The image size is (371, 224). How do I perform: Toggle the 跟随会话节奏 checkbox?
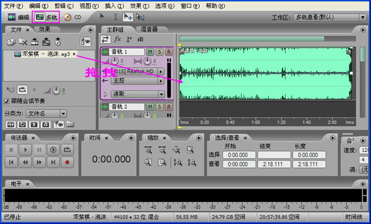tap(7, 101)
